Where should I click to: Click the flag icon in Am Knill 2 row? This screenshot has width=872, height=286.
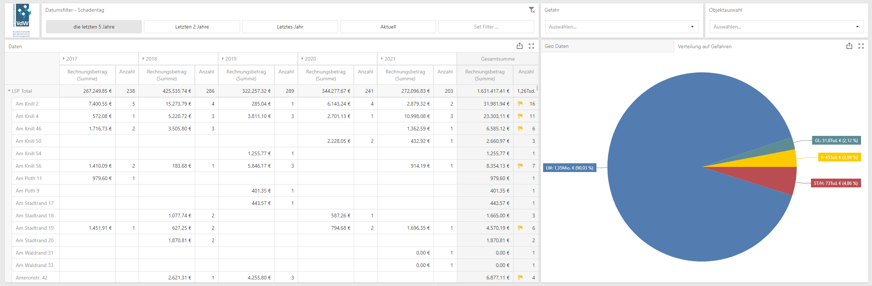point(520,104)
